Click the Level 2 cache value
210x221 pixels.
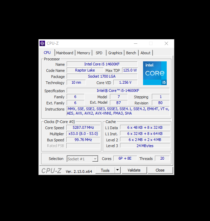click(x=145, y=140)
